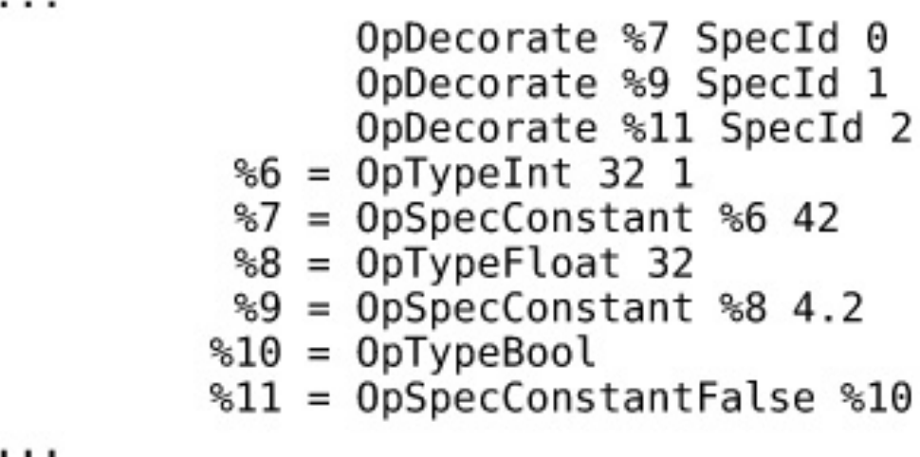920x457 pixels.
Task: Click the %10 result id before OpTypeBool
Action: pyautogui.click(x=241, y=354)
